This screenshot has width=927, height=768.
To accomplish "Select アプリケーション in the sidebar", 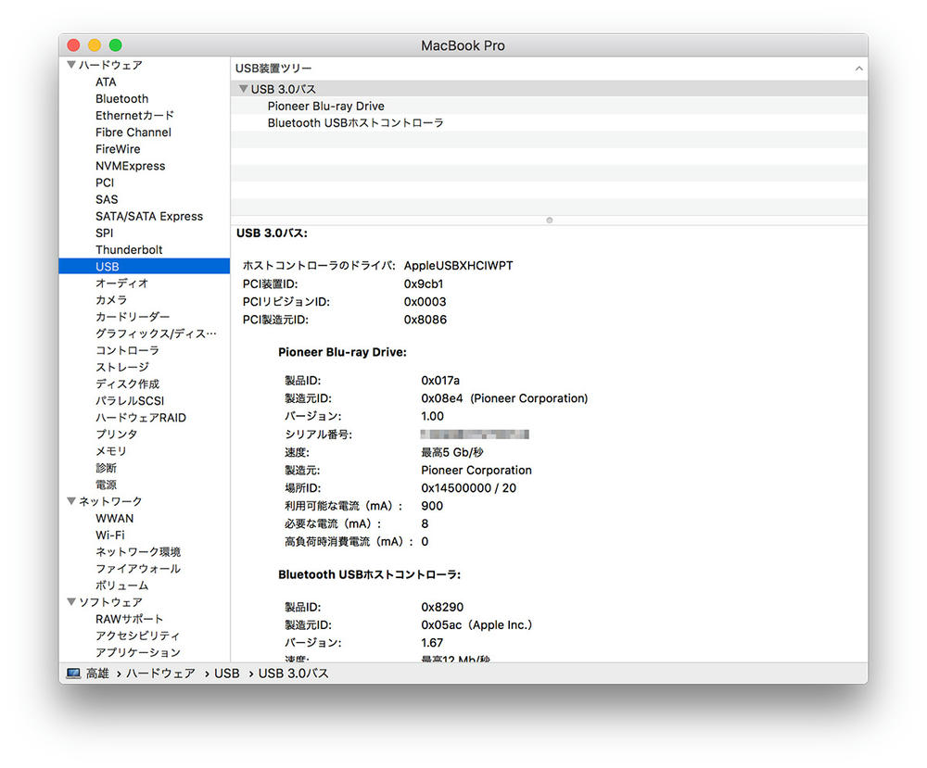I will (x=138, y=652).
